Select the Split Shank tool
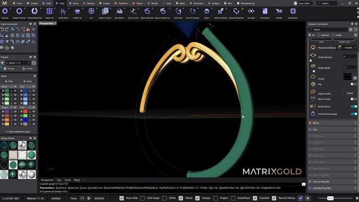This screenshot has width=359, height=202. click(178, 13)
